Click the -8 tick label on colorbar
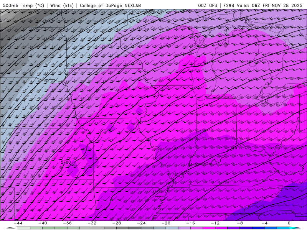The image size is (307, 230). point(240,223)
